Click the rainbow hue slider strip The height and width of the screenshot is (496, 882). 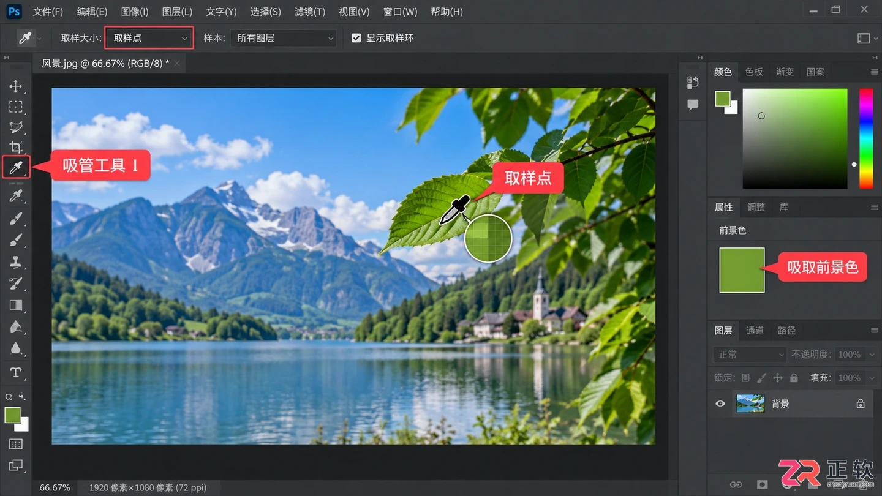pyautogui.click(x=866, y=138)
